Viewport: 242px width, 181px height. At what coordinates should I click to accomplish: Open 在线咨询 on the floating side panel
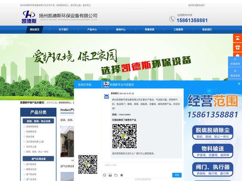pos(235,62)
